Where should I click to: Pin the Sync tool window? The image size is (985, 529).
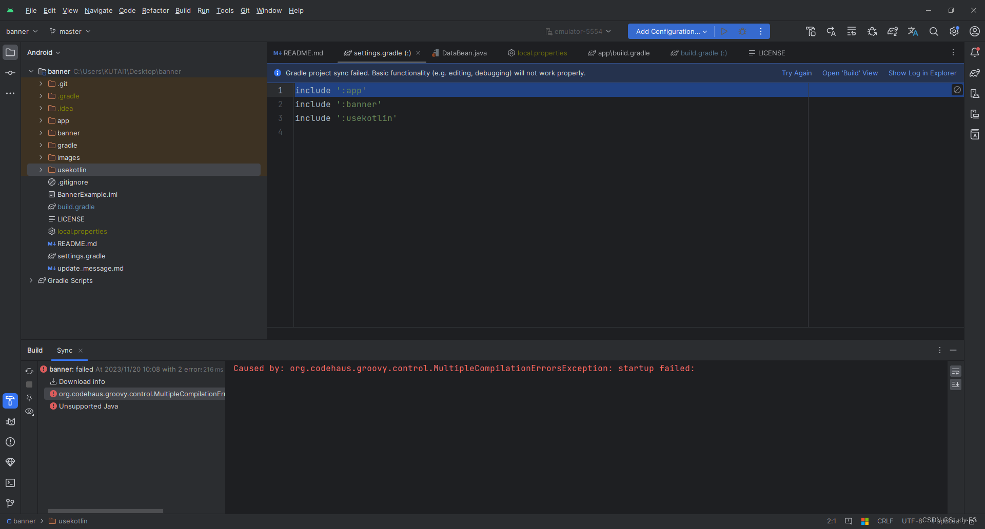[x=29, y=397]
